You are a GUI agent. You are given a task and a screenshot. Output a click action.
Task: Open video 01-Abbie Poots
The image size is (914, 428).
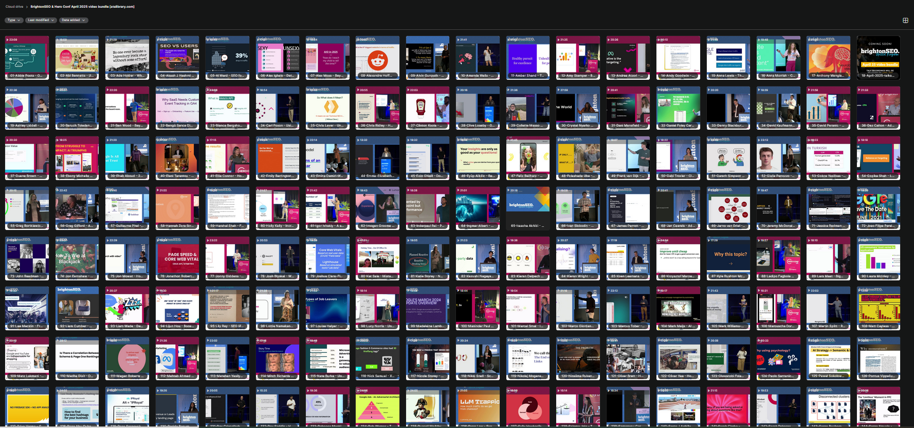coord(27,57)
